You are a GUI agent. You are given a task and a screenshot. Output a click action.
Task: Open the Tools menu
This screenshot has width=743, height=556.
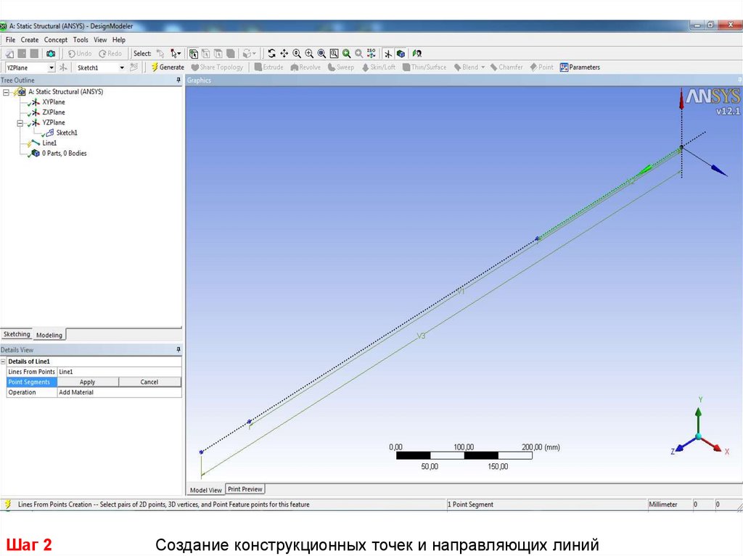click(80, 40)
